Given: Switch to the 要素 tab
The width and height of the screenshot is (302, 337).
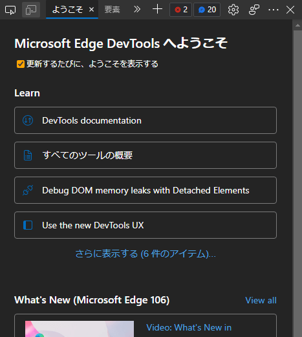Looking at the screenshot, I should coord(112,10).
